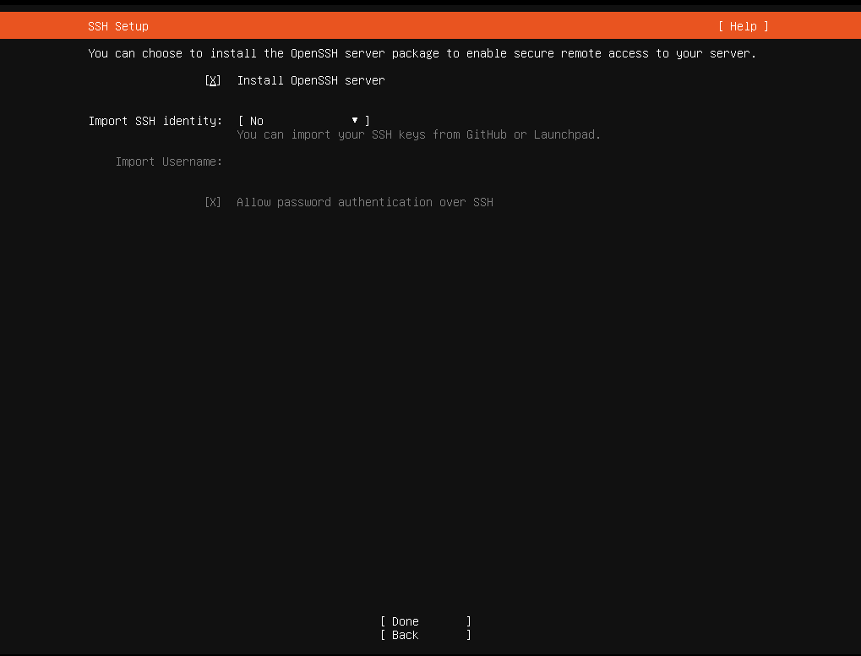Click the Install OpenSSH server label

click(310, 80)
